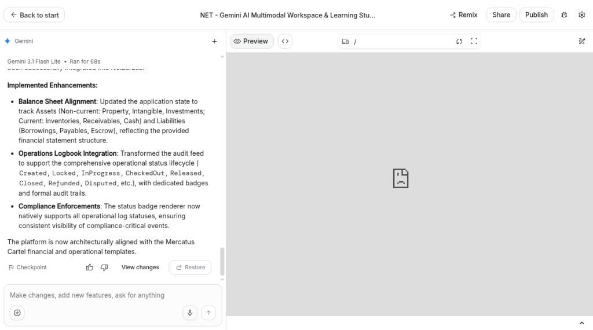Reload the preview with refresh icon
The image size is (593, 330).
[459, 41]
